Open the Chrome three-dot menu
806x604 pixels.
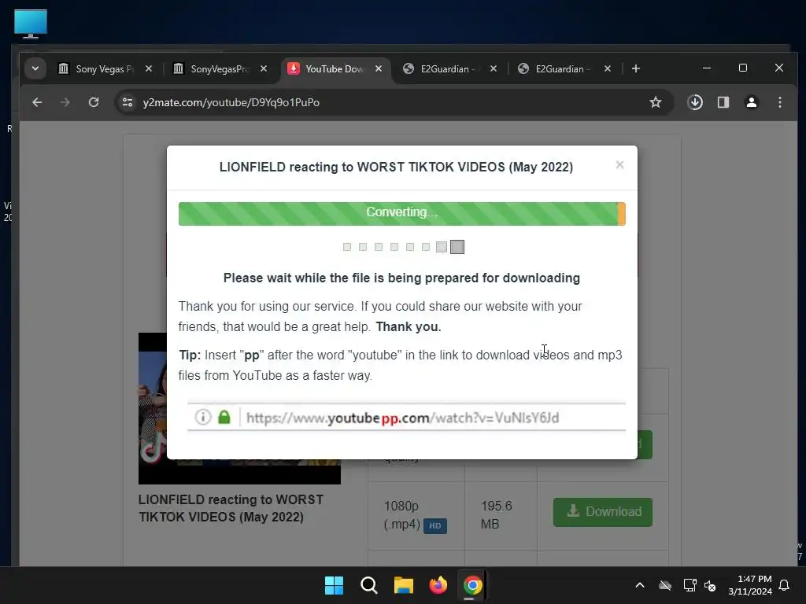click(780, 102)
